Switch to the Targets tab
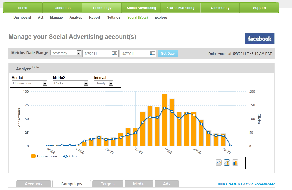 [x=108, y=184]
